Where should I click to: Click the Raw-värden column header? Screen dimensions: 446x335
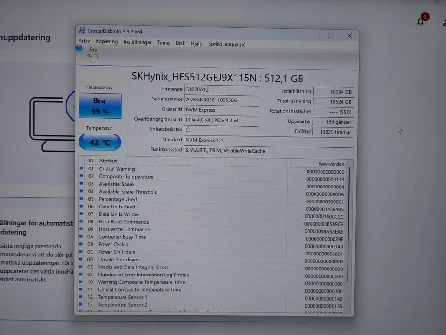point(331,164)
